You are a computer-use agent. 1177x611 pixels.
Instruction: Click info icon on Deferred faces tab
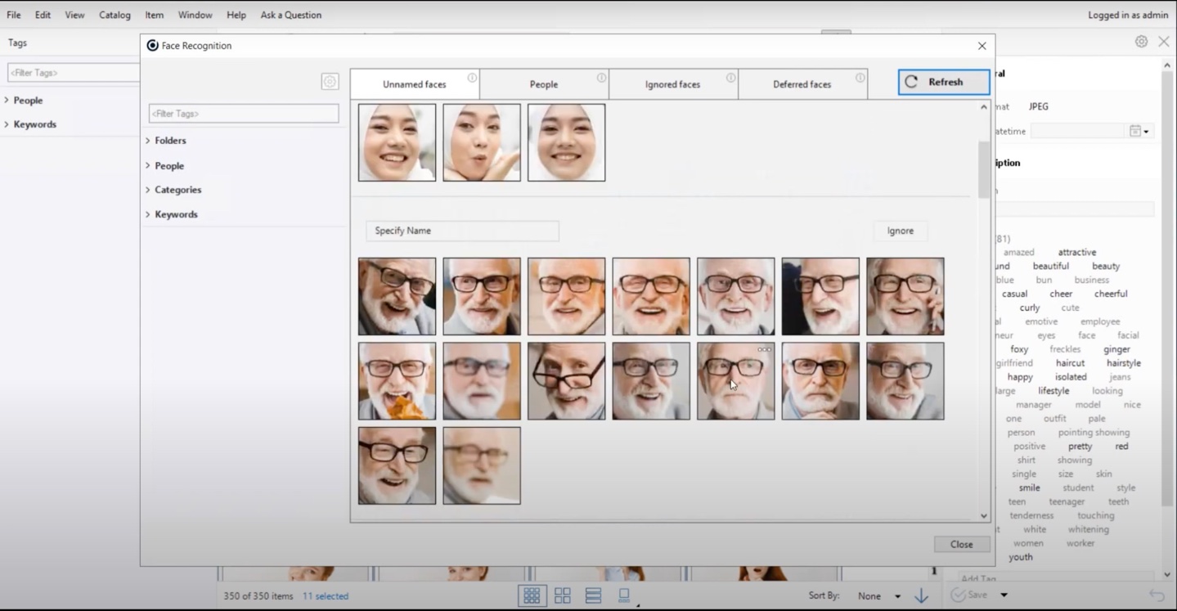pyautogui.click(x=860, y=78)
